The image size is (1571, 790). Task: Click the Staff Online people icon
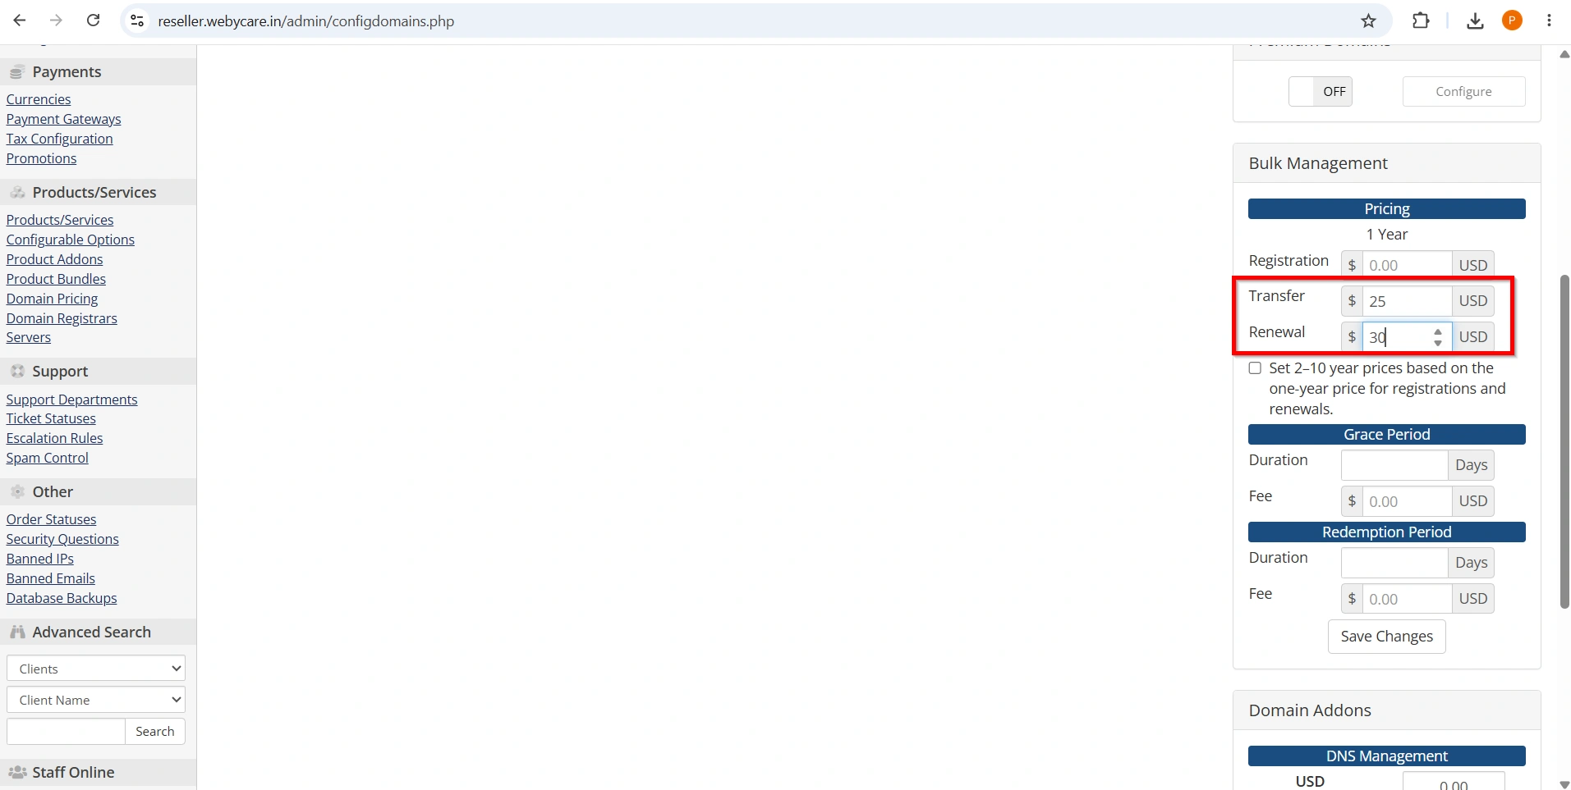coord(17,773)
